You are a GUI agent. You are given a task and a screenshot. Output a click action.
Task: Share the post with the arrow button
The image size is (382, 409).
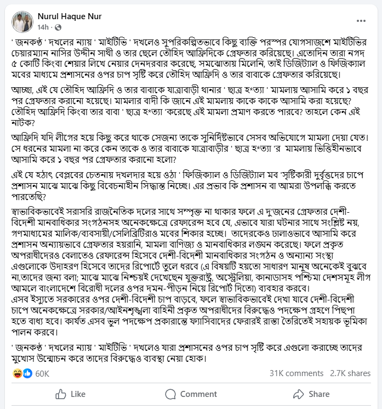(x=311, y=394)
